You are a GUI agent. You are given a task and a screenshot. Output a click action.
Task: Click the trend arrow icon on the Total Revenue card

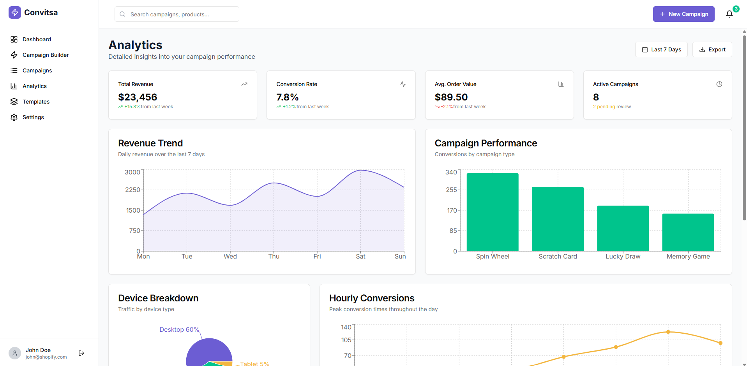coord(244,84)
